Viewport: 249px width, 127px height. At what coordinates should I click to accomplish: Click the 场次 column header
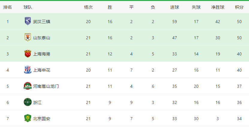88,7
